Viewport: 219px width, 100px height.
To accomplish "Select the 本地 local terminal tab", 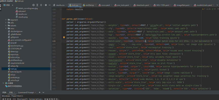I will point(11,92).
